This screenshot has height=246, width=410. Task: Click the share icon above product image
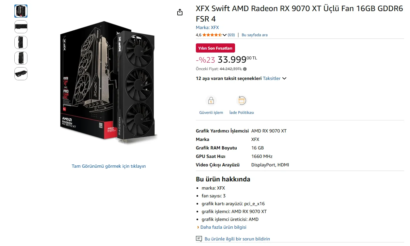click(x=180, y=12)
